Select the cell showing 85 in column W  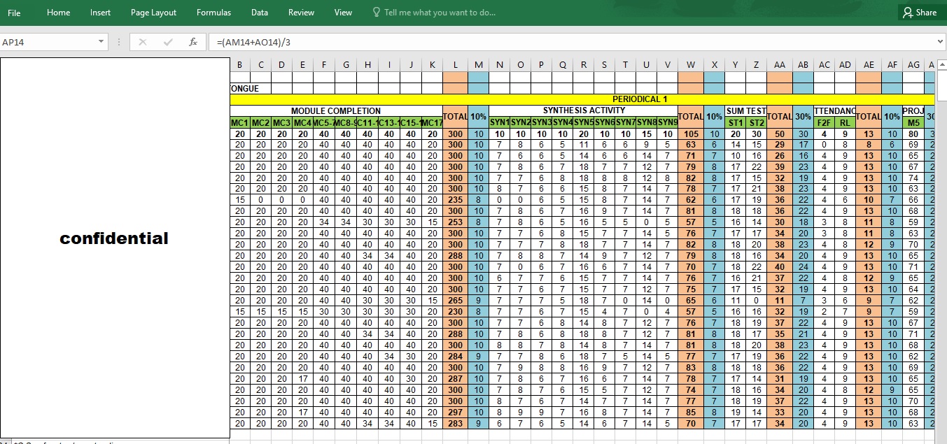691,412
